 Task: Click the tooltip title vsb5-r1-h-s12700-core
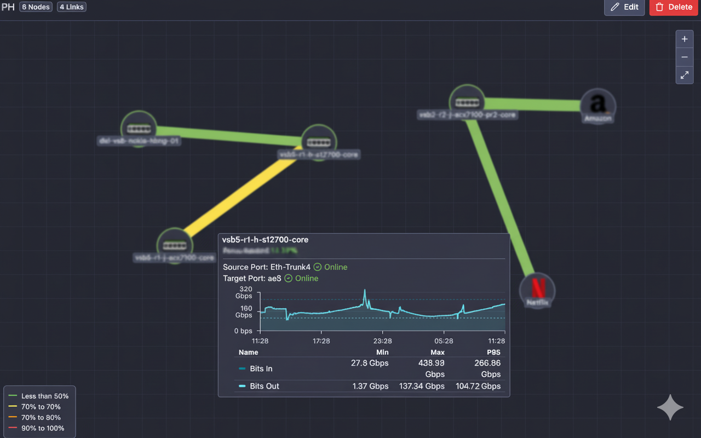[x=265, y=240]
